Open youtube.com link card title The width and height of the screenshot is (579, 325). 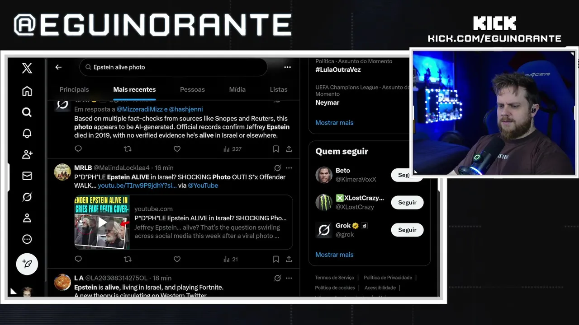[210, 218]
